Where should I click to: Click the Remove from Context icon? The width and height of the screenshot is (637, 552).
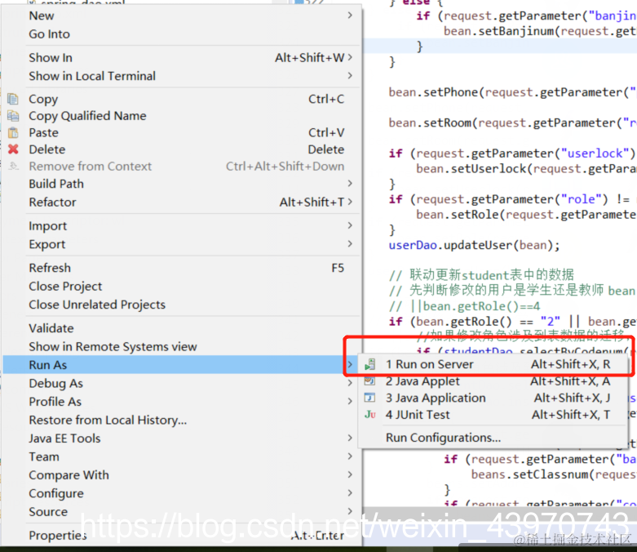[x=13, y=166]
